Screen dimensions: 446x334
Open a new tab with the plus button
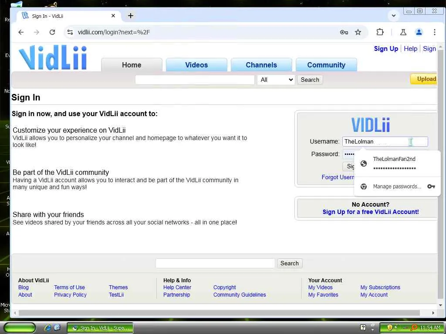pyautogui.click(x=131, y=16)
